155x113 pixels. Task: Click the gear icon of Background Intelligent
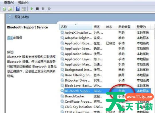(62, 70)
